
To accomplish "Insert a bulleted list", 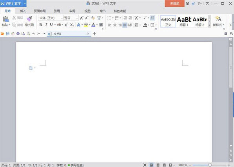I will point(109,18).
